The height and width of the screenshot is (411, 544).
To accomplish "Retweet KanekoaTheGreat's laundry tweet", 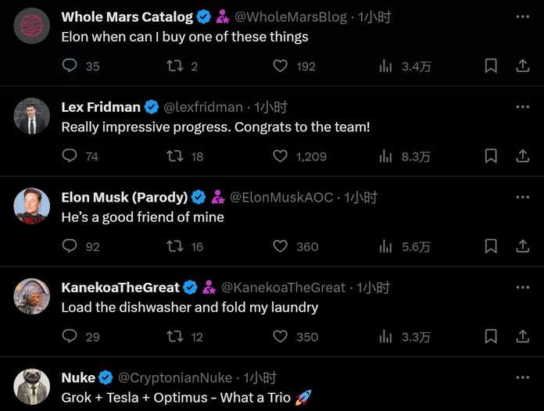I will [x=175, y=336].
